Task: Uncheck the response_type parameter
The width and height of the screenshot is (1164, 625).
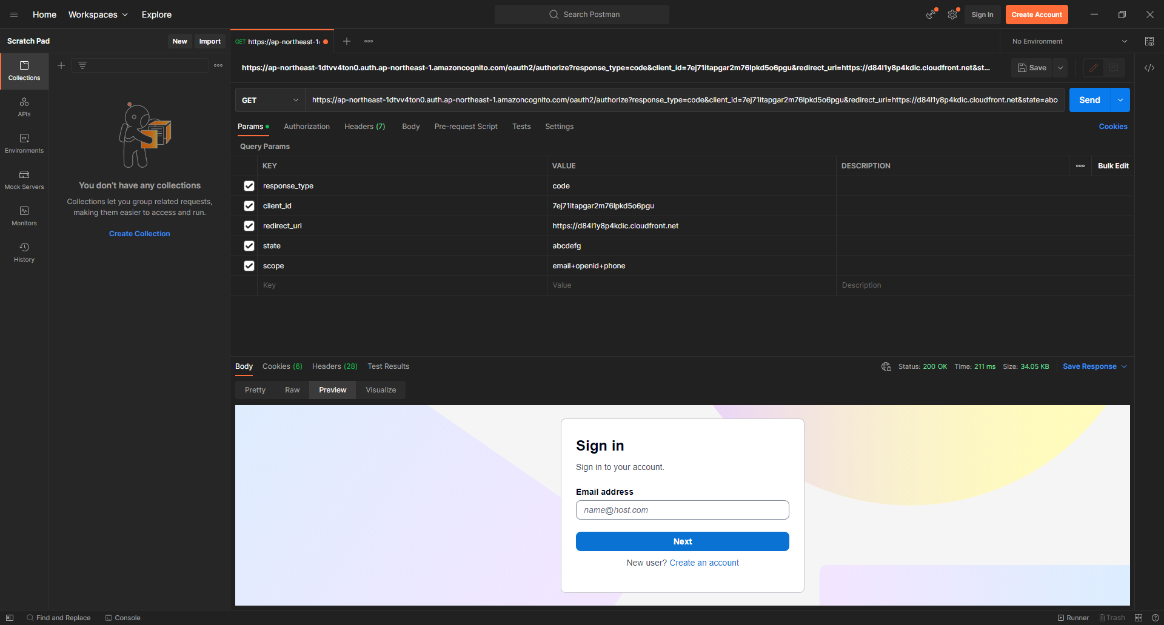Action: coord(249,186)
